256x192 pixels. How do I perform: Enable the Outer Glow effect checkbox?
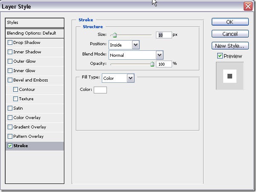[10, 61]
